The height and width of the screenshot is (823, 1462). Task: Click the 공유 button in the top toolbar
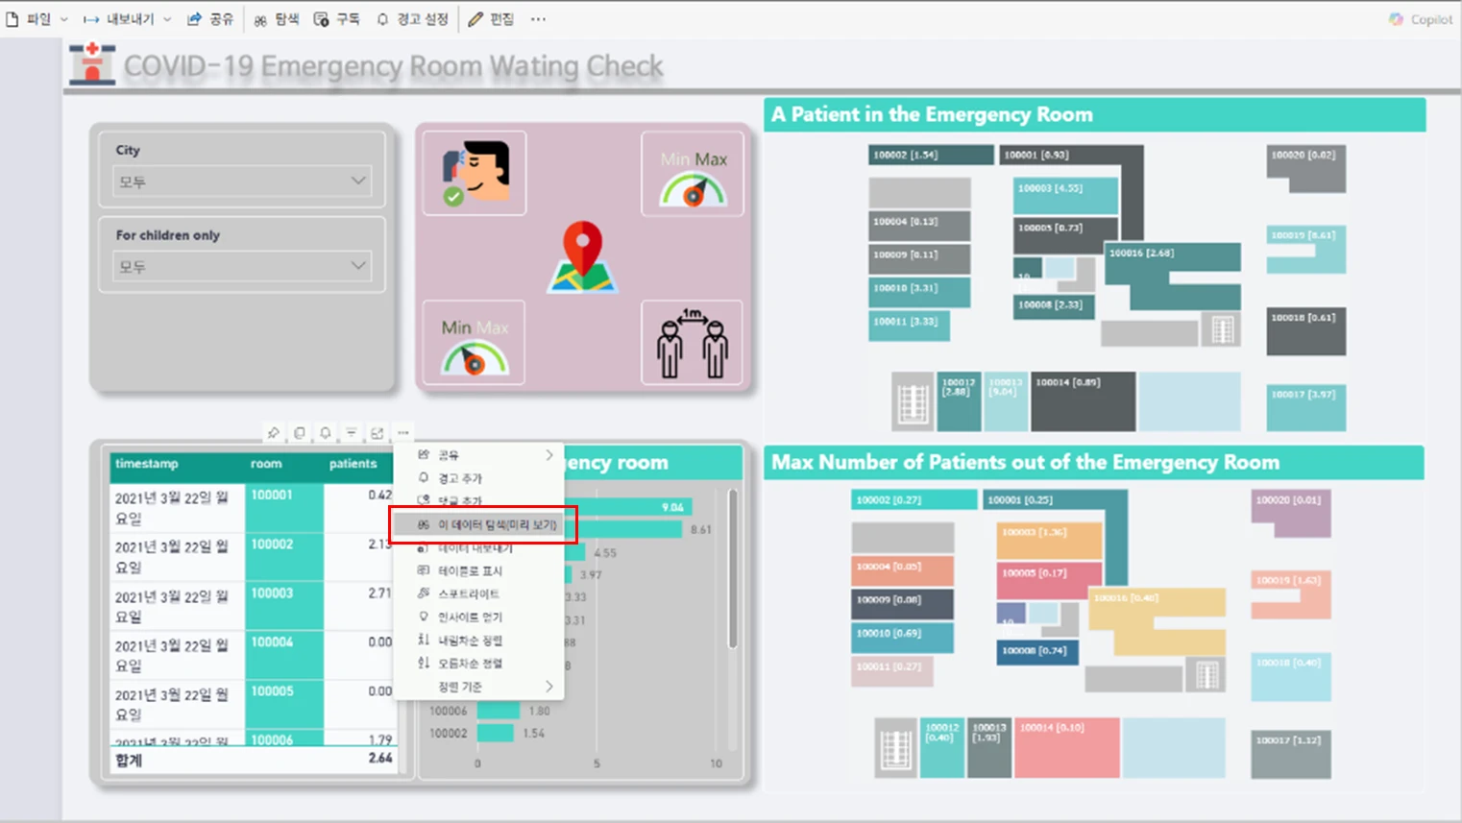point(210,19)
